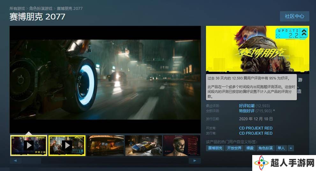
Task: Select the character creation face screenshot thumbnail
Action: (x=182, y=145)
